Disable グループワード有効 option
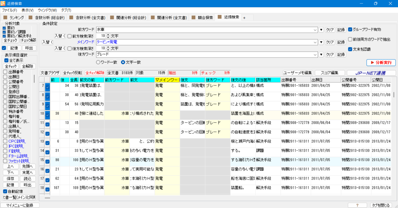The width and height of the screenshot is (398, 208). [x=350, y=30]
